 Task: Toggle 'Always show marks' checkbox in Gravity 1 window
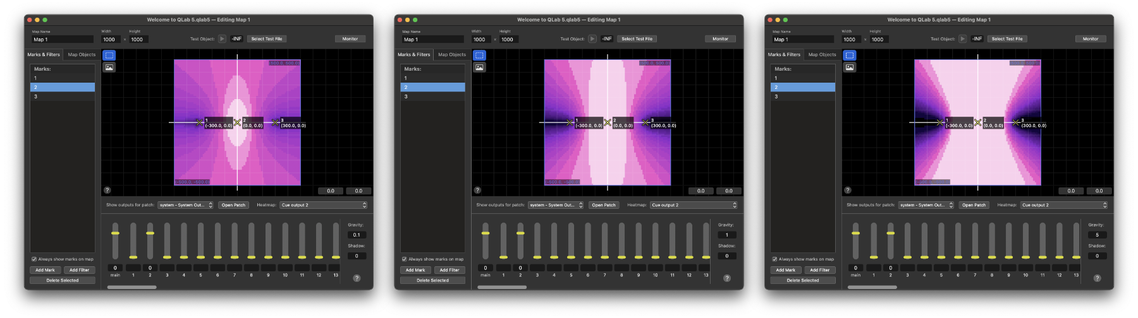(405, 259)
